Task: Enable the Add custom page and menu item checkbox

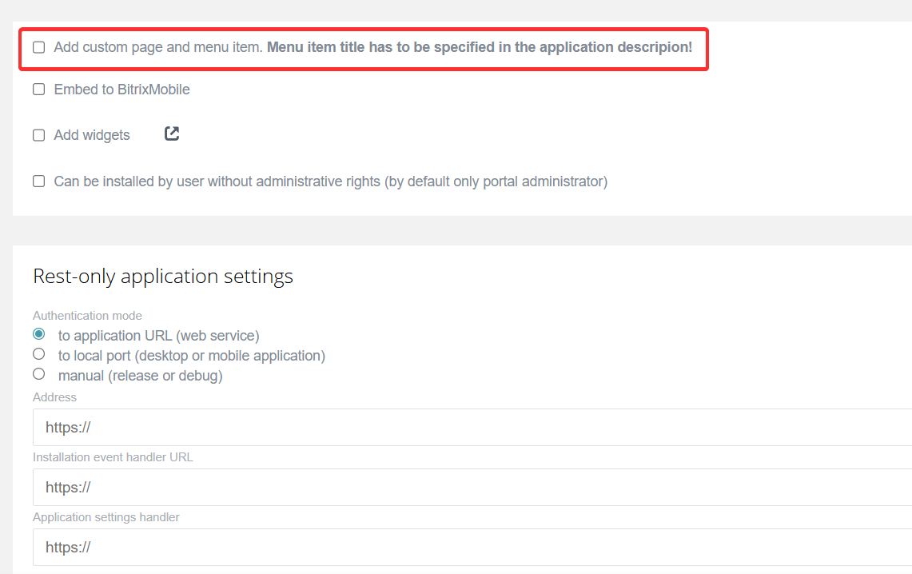Action: tap(39, 48)
